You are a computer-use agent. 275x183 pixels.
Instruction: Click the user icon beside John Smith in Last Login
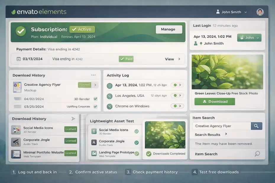point(195,43)
